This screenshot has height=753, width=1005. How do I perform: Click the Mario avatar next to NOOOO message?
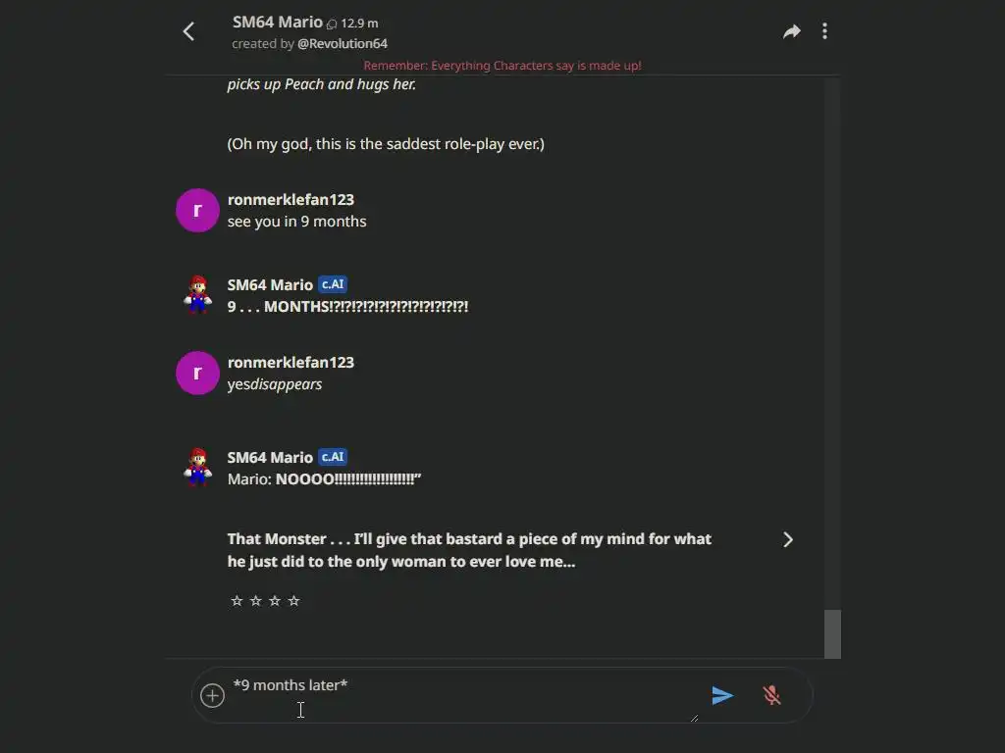click(x=197, y=467)
